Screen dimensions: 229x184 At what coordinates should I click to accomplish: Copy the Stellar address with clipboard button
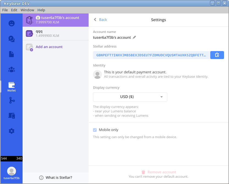217,55
